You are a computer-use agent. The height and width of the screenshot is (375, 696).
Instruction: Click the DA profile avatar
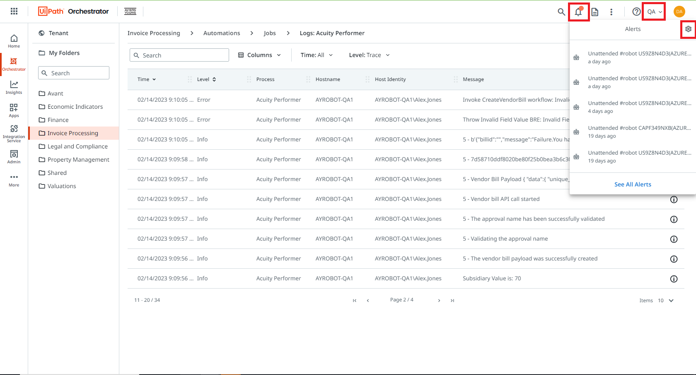point(679,12)
